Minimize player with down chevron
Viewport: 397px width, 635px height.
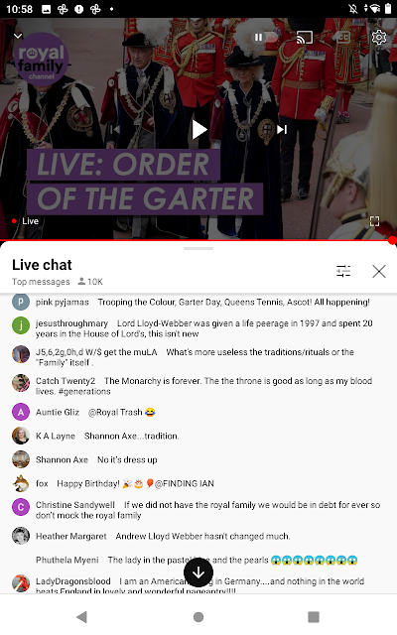point(18,36)
